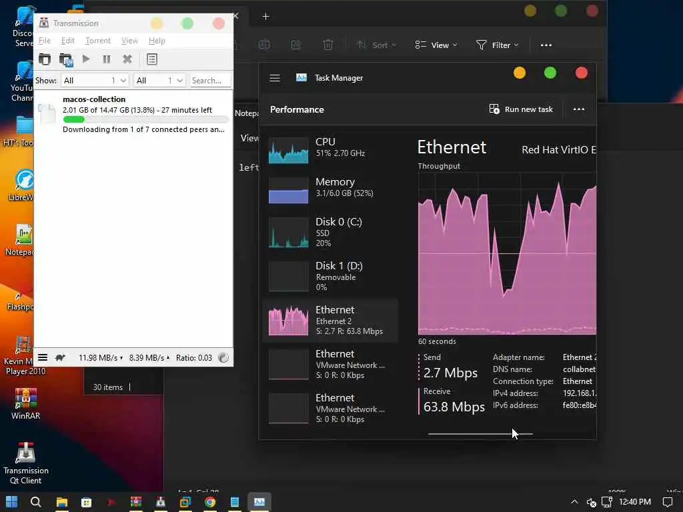Click the network status icon beside Ratio
This screenshot has width=683, height=512.
click(x=223, y=357)
